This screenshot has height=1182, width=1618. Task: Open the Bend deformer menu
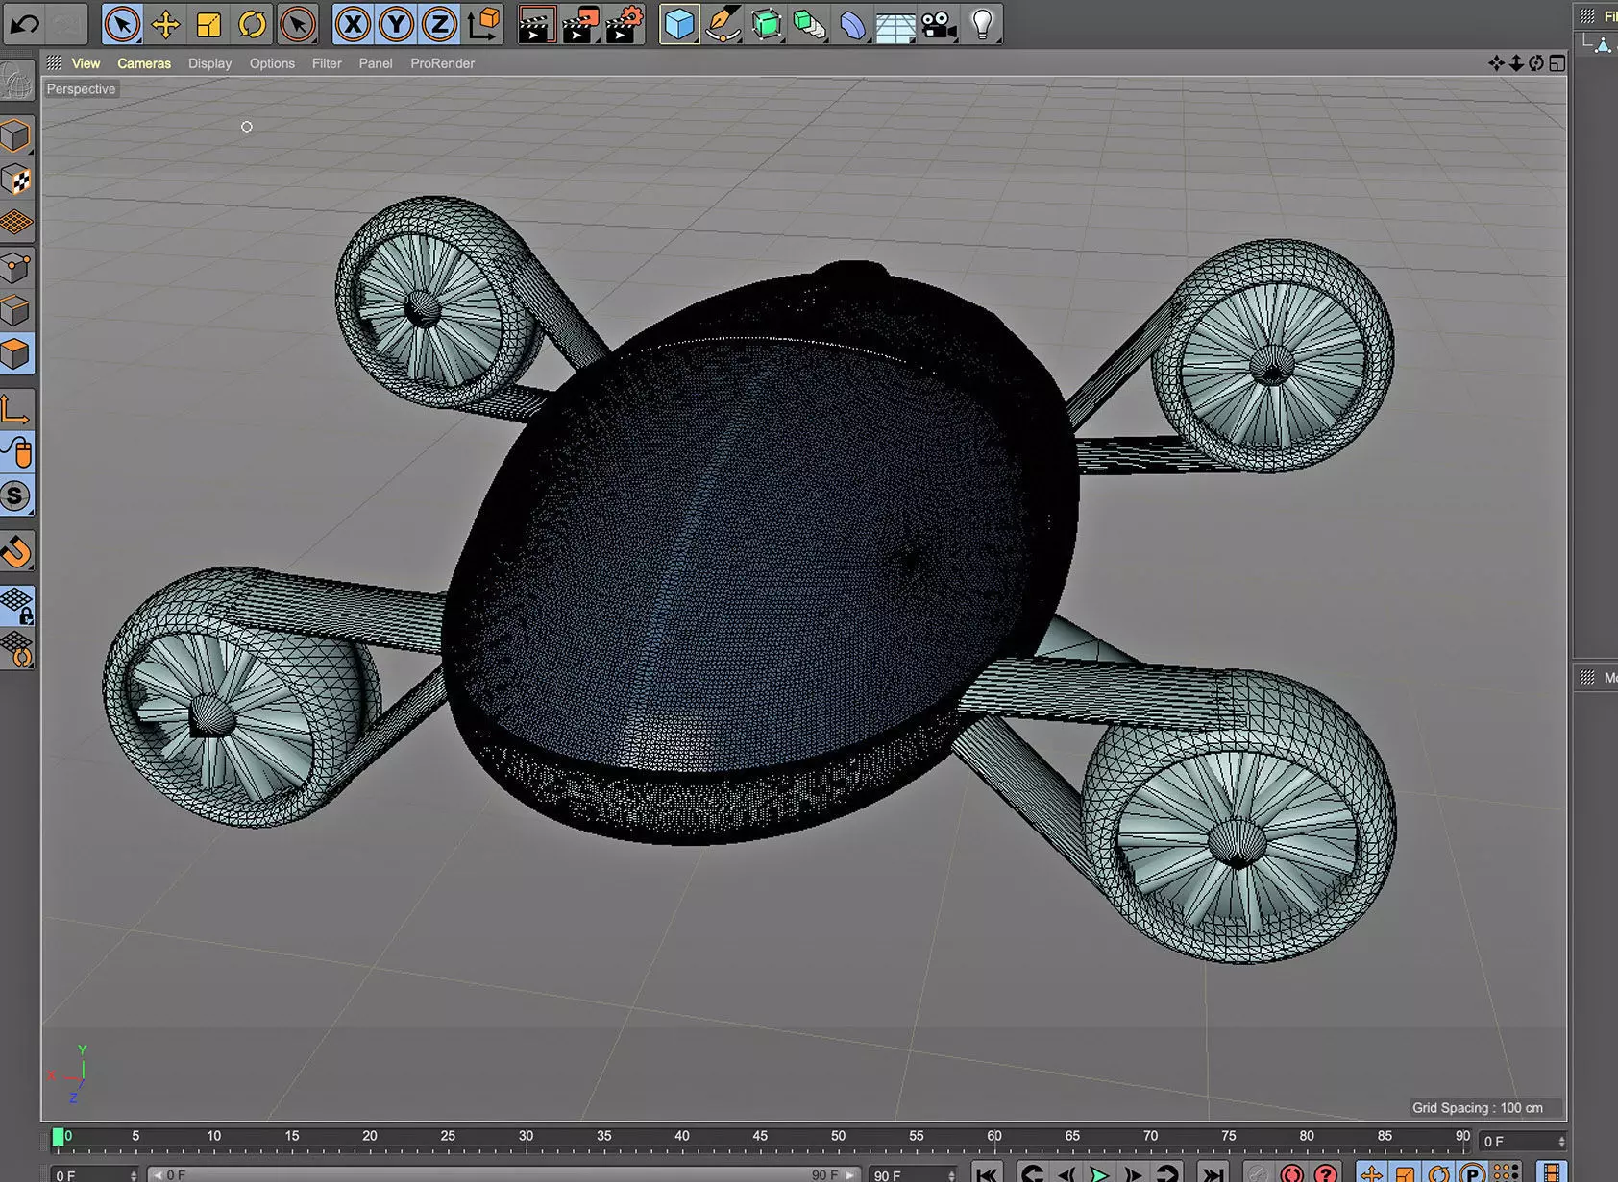852,24
